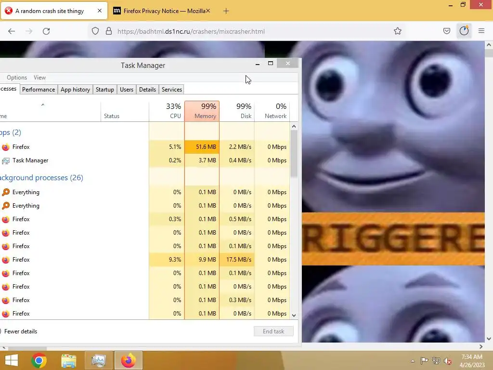The image size is (493, 370).
Task: Open the Options menu in Task Manager
Action: pos(17,78)
